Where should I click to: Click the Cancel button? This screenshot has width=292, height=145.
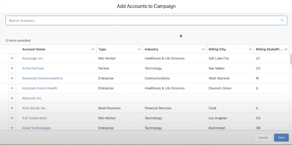click(263, 138)
